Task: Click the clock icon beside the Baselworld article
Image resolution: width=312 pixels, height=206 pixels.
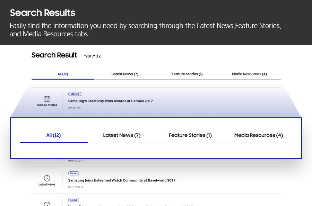Action: 47,178
